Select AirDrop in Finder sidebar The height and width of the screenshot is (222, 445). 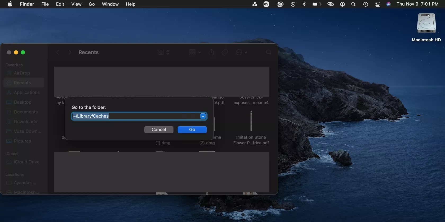point(24,73)
